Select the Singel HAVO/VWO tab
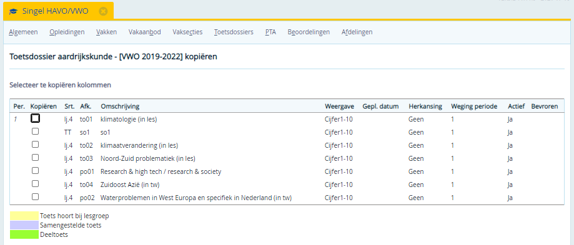Image resolution: width=574 pixels, height=245 pixels. tap(58, 11)
